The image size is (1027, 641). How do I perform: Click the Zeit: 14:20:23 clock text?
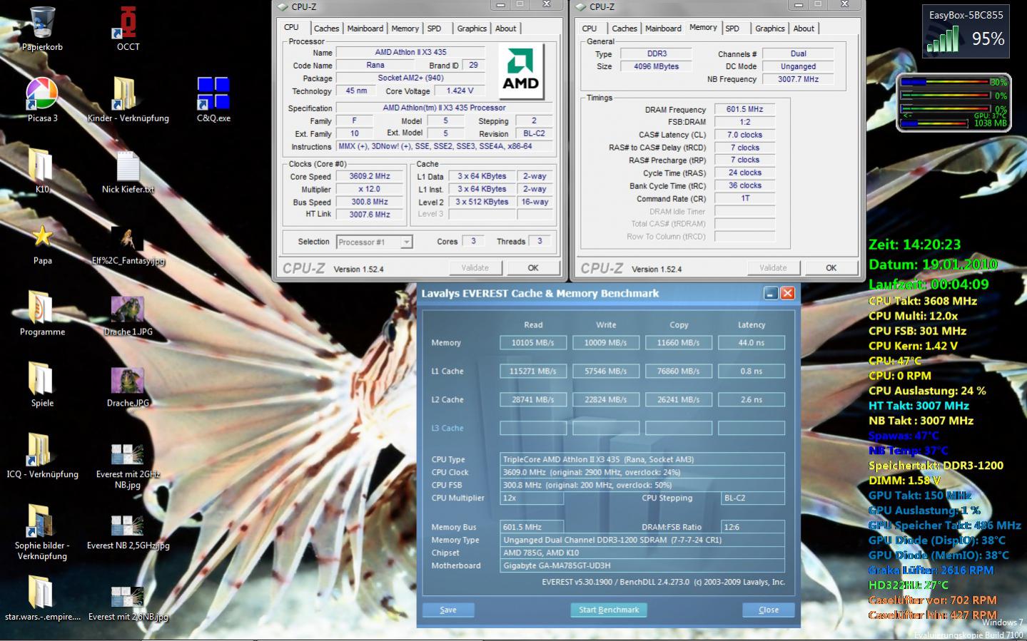pos(914,245)
